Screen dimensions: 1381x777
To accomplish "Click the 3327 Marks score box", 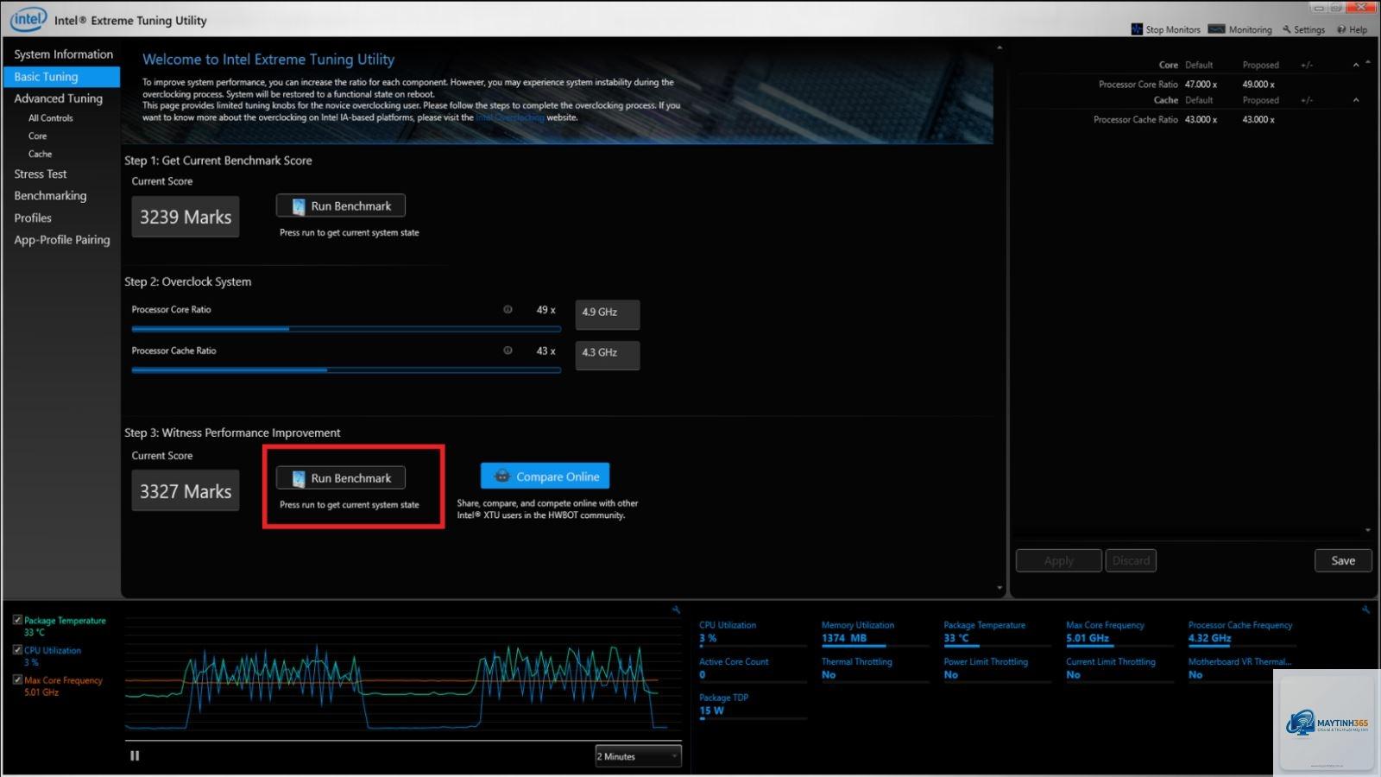I will [x=186, y=491].
